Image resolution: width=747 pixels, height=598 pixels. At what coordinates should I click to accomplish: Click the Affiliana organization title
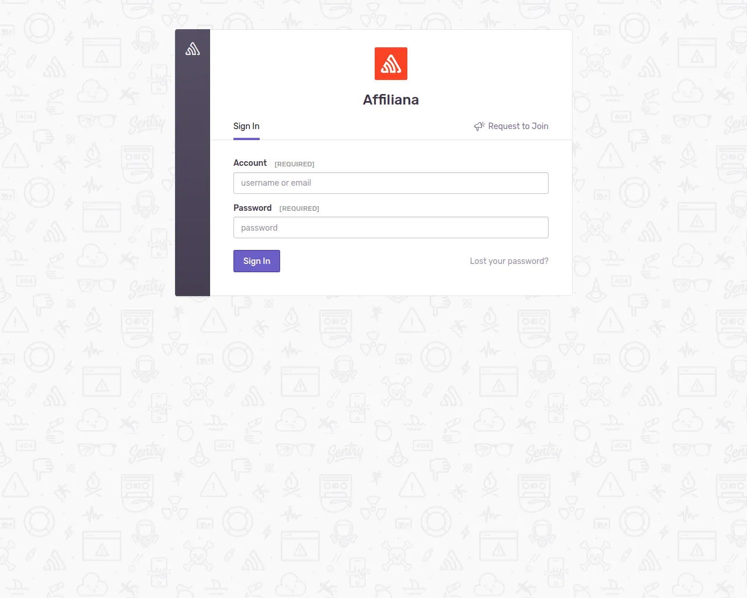391,100
